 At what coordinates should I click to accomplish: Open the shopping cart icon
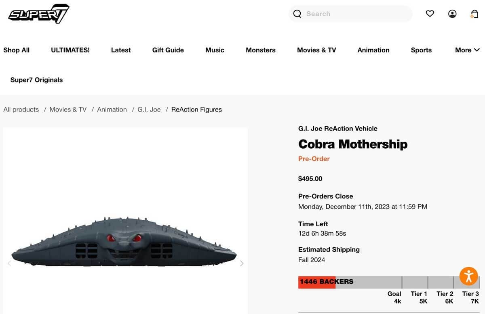click(x=474, y=13)
